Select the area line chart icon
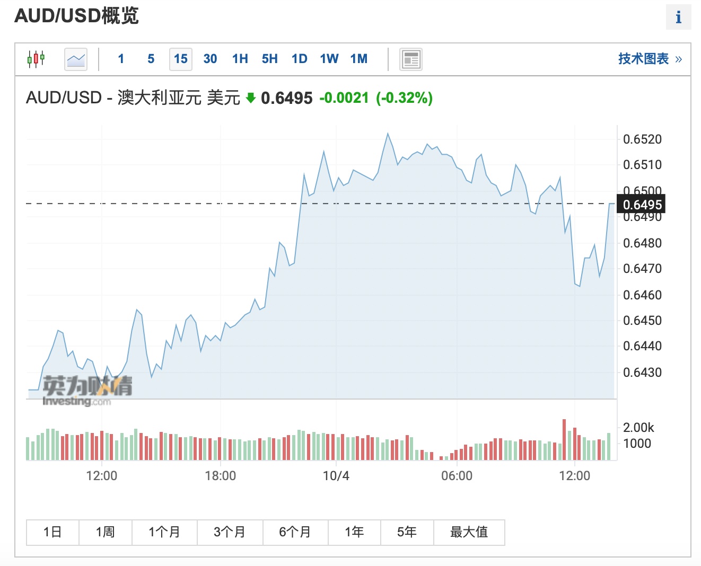701x566 pixels. (x=76, y=59)
